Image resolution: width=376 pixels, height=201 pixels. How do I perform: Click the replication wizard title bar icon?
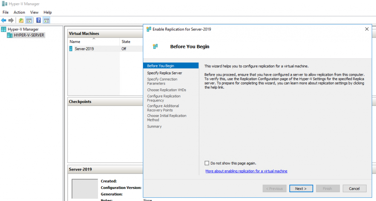click(x=149, y=29)
